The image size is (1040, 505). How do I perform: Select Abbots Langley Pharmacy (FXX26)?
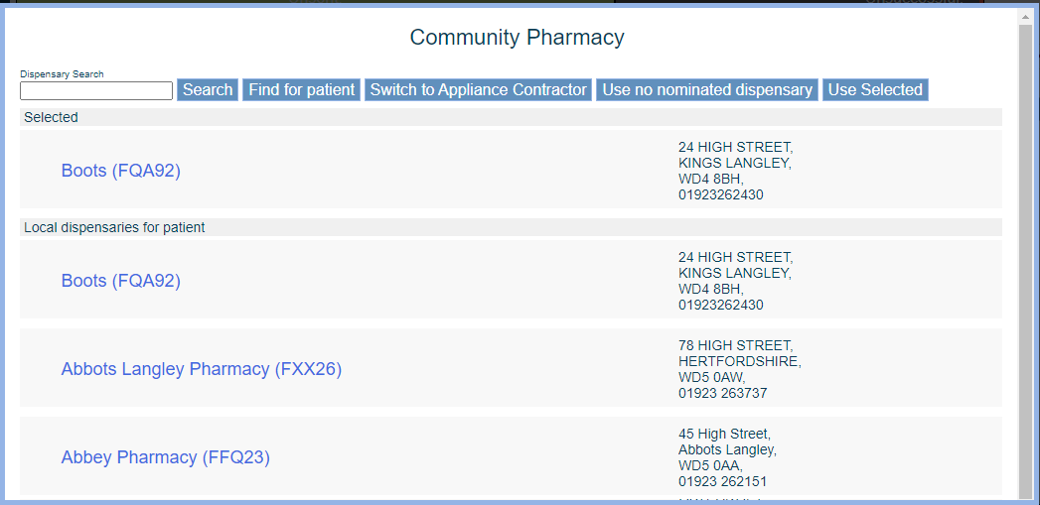(x=202, y=369)
